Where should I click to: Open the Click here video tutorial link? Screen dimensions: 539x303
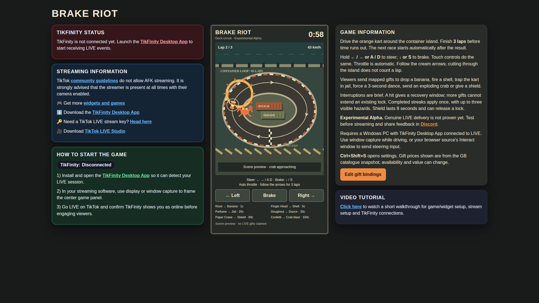click(x=351, y=206)
